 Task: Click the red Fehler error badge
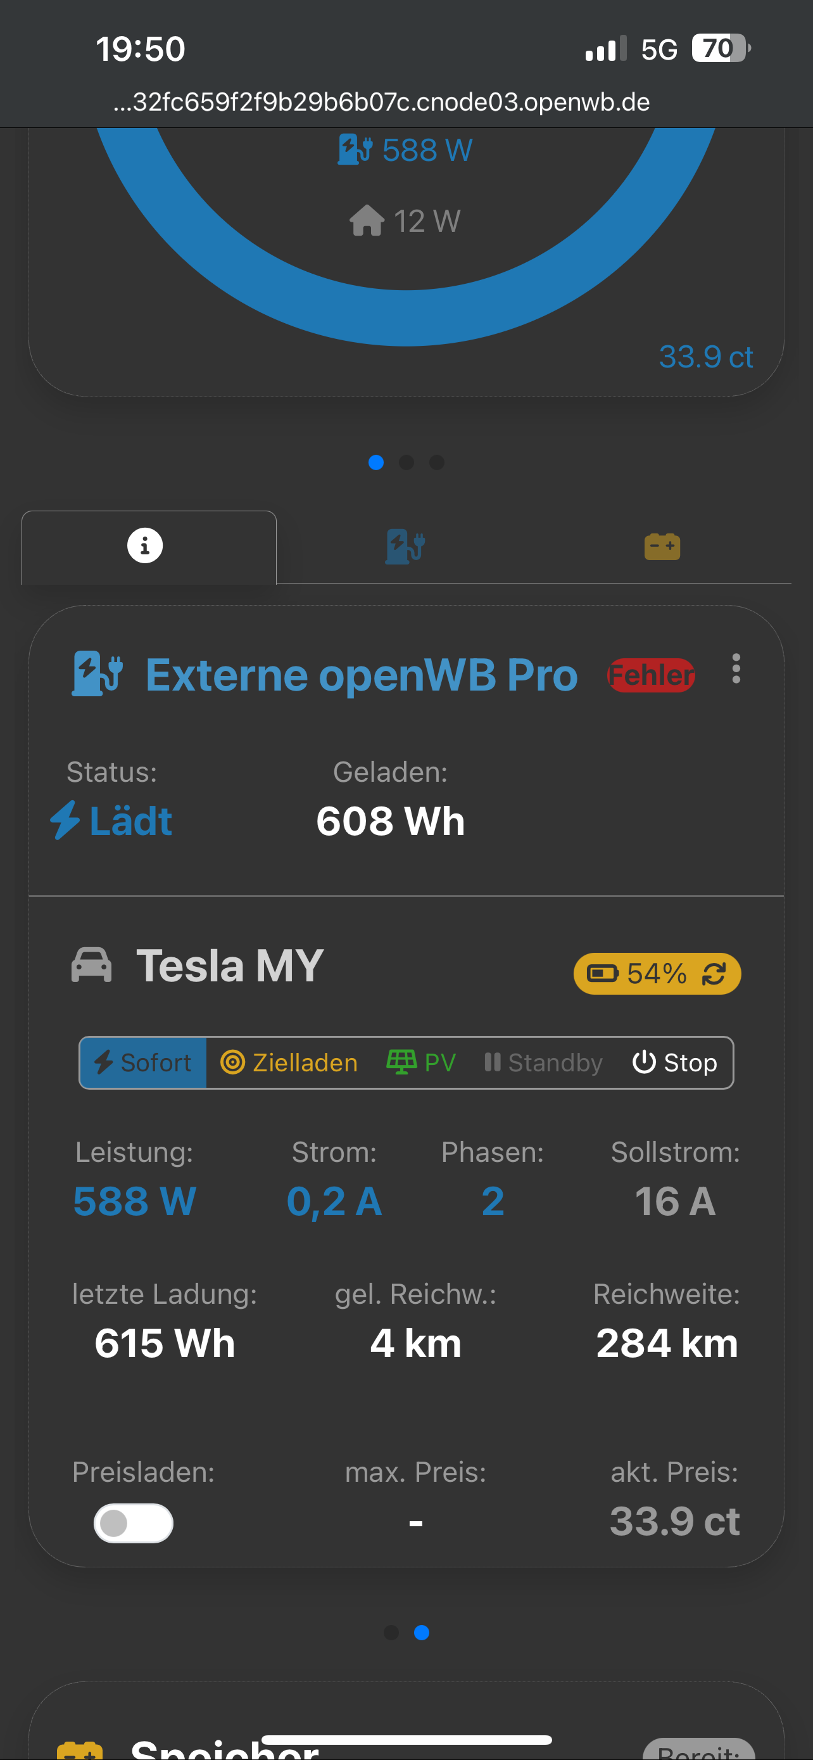pyautogui.click(x=650, y=675)
